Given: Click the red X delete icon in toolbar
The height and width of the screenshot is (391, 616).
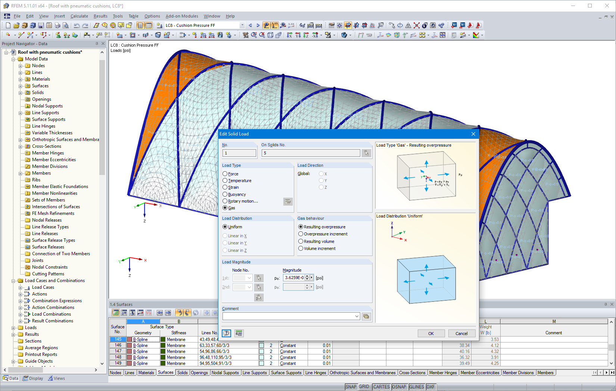Looking at the screenshot, I should [x=416, y=25].
